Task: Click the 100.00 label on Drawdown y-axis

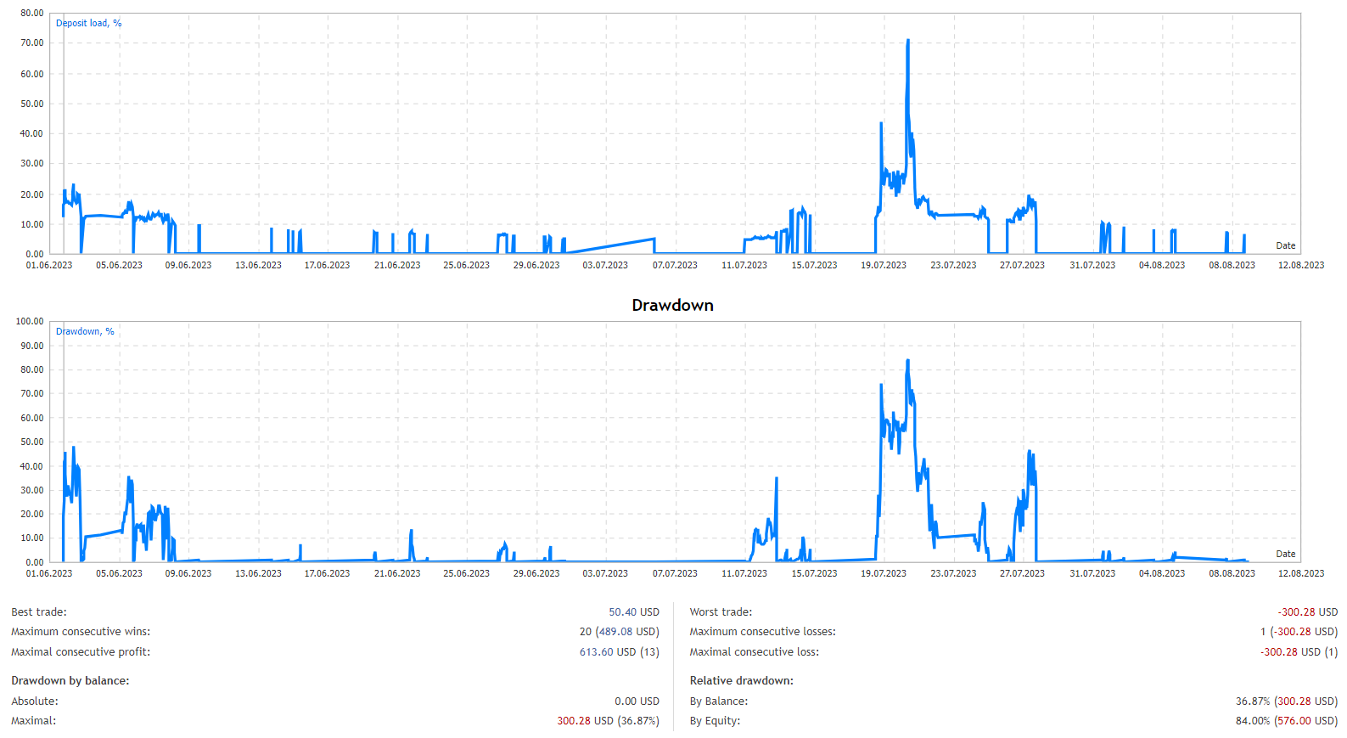Action: click(x=30, y=321)
